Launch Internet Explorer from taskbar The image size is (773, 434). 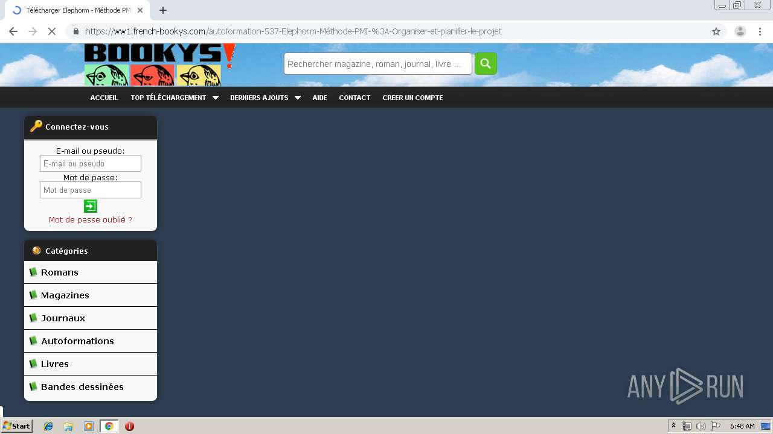click(x=48, y=426)
